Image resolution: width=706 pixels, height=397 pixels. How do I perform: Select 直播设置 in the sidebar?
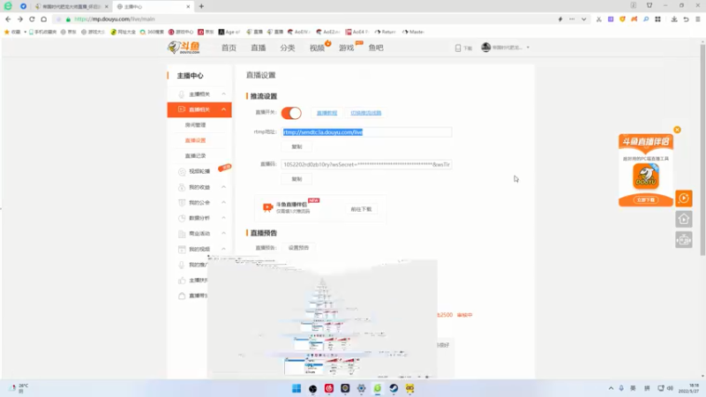pyautogui.click(x=195, y=140)
